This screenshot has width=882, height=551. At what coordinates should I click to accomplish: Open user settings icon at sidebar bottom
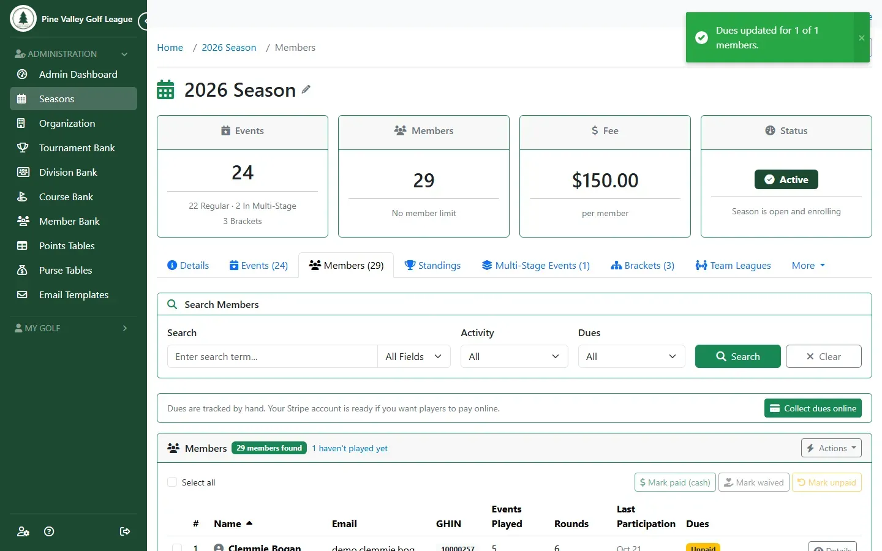pos(23,531)
